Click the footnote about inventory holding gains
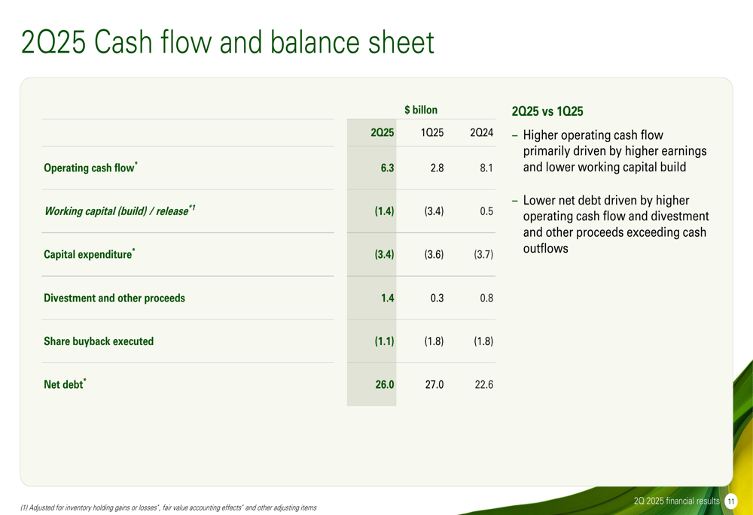The image size is (753, 515). coord(169,507)
